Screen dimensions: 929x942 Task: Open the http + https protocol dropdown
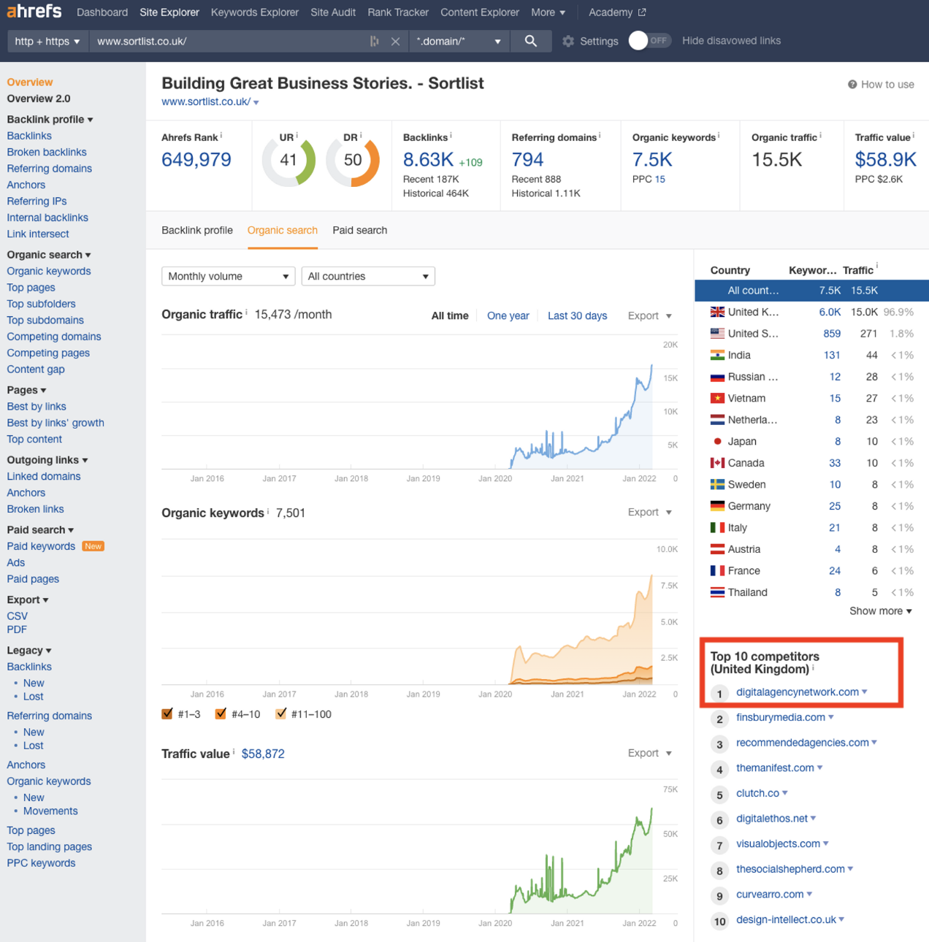click(x=47, y=41)
